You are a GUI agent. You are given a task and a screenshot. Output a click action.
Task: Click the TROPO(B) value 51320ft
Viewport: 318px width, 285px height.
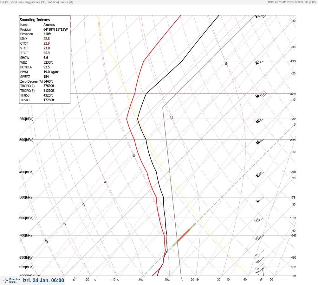coord(49,91)
